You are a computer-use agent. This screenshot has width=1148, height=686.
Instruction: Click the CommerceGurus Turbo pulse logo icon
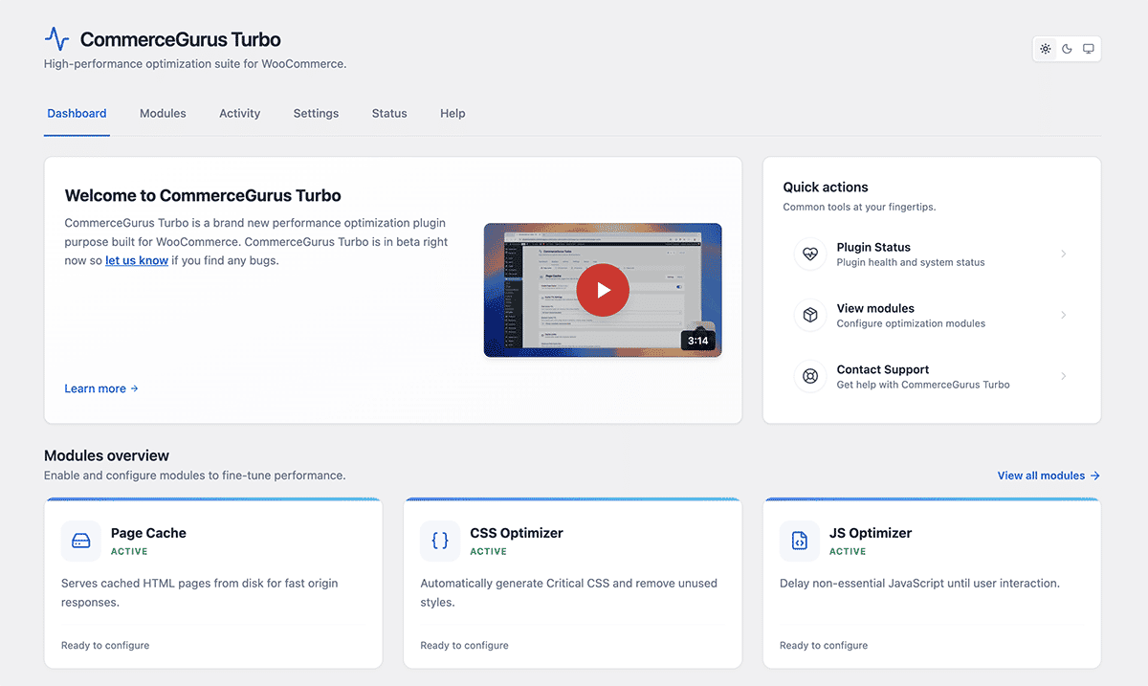(57, 39)
